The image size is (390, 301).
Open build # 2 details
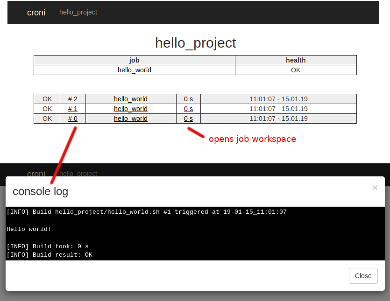pyautogui.click(x=72, y=99)
